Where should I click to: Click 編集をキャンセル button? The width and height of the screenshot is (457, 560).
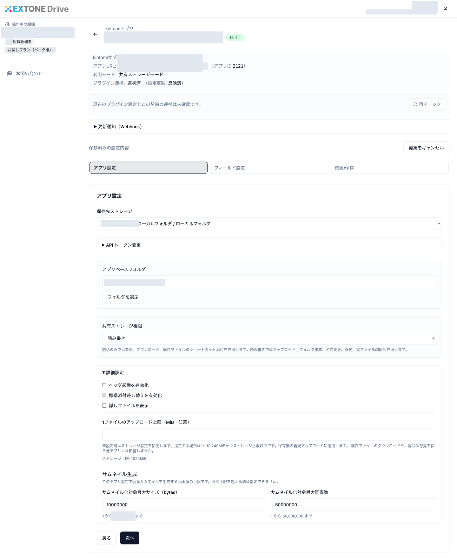[x=426, y=148]
